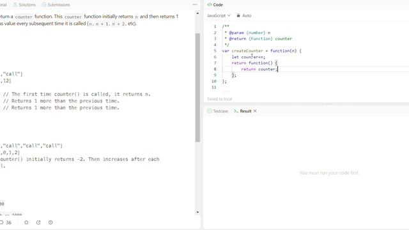The width and height of the screenshot is (409, 230).
Task: Click the '@param {number} n' comment line
Action: [247, 33]
